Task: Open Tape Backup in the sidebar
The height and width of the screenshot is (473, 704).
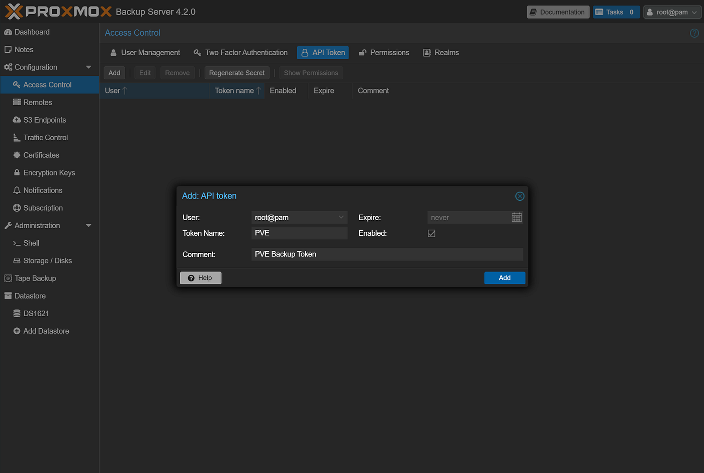Action: coord(49,278)
